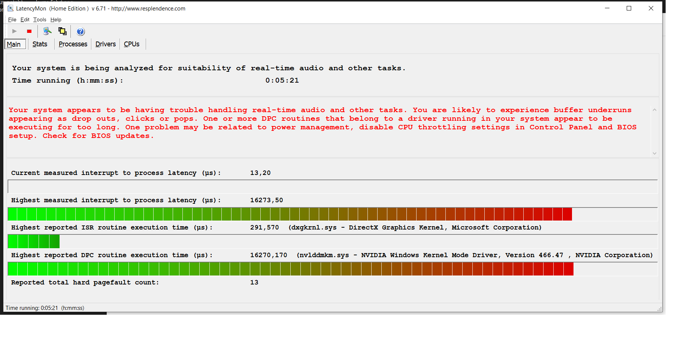Open the Edit menu
Viewport: 678px width, 354px height.
25,19
